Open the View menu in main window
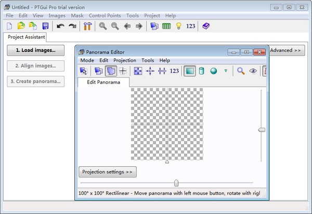This screenshot has width=312, height=214. point(38,16)
